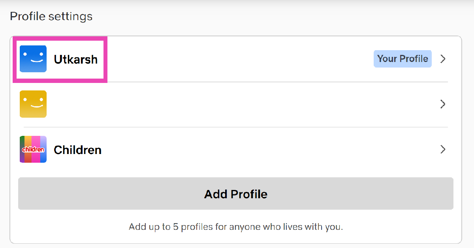Image resolution: width=474 pixels, height=248 pixels.
Task: Click the Profile settings heading
Action: [x=51, y=17]
